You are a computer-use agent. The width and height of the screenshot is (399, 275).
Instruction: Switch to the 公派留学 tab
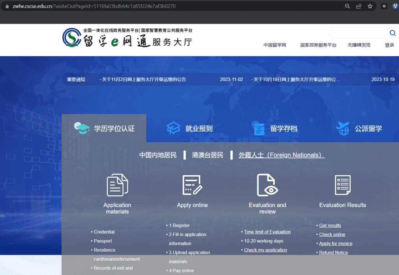(359, 128)
